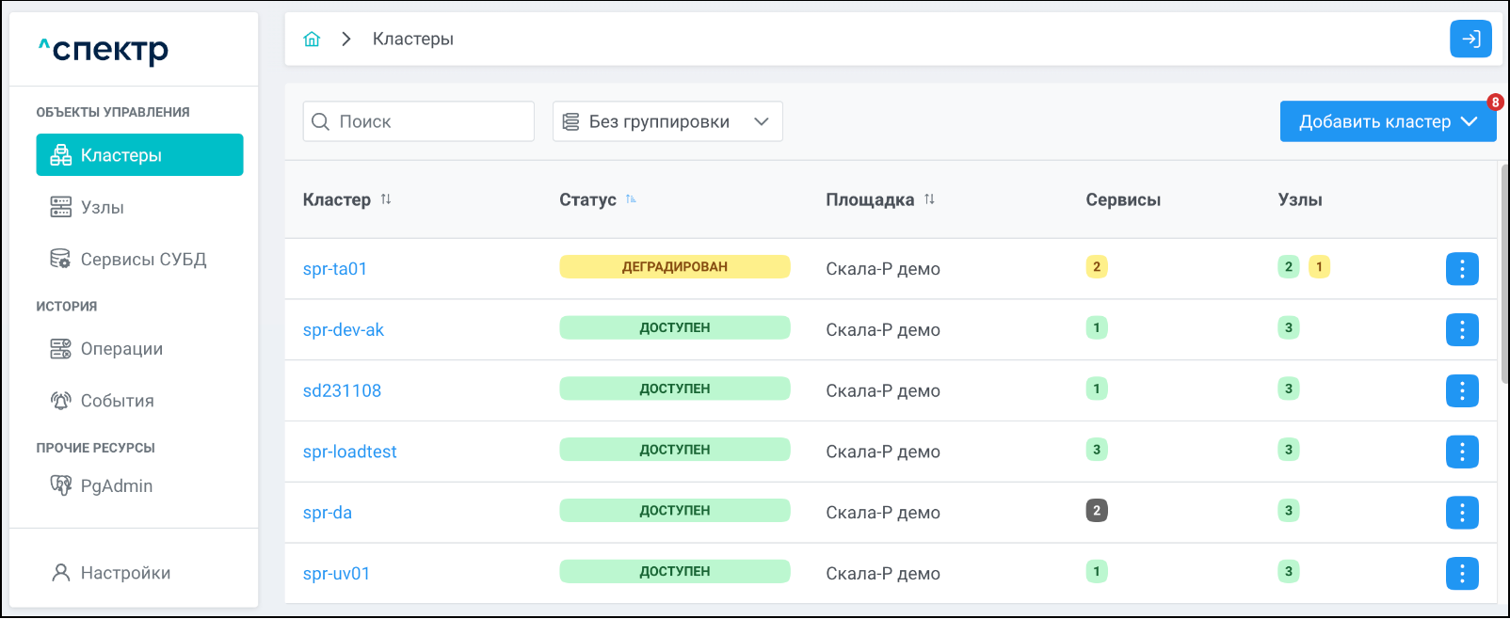Click the home breadcrumb icon
This screenshot has height=619, width=1510.
[x=312, y=39]
